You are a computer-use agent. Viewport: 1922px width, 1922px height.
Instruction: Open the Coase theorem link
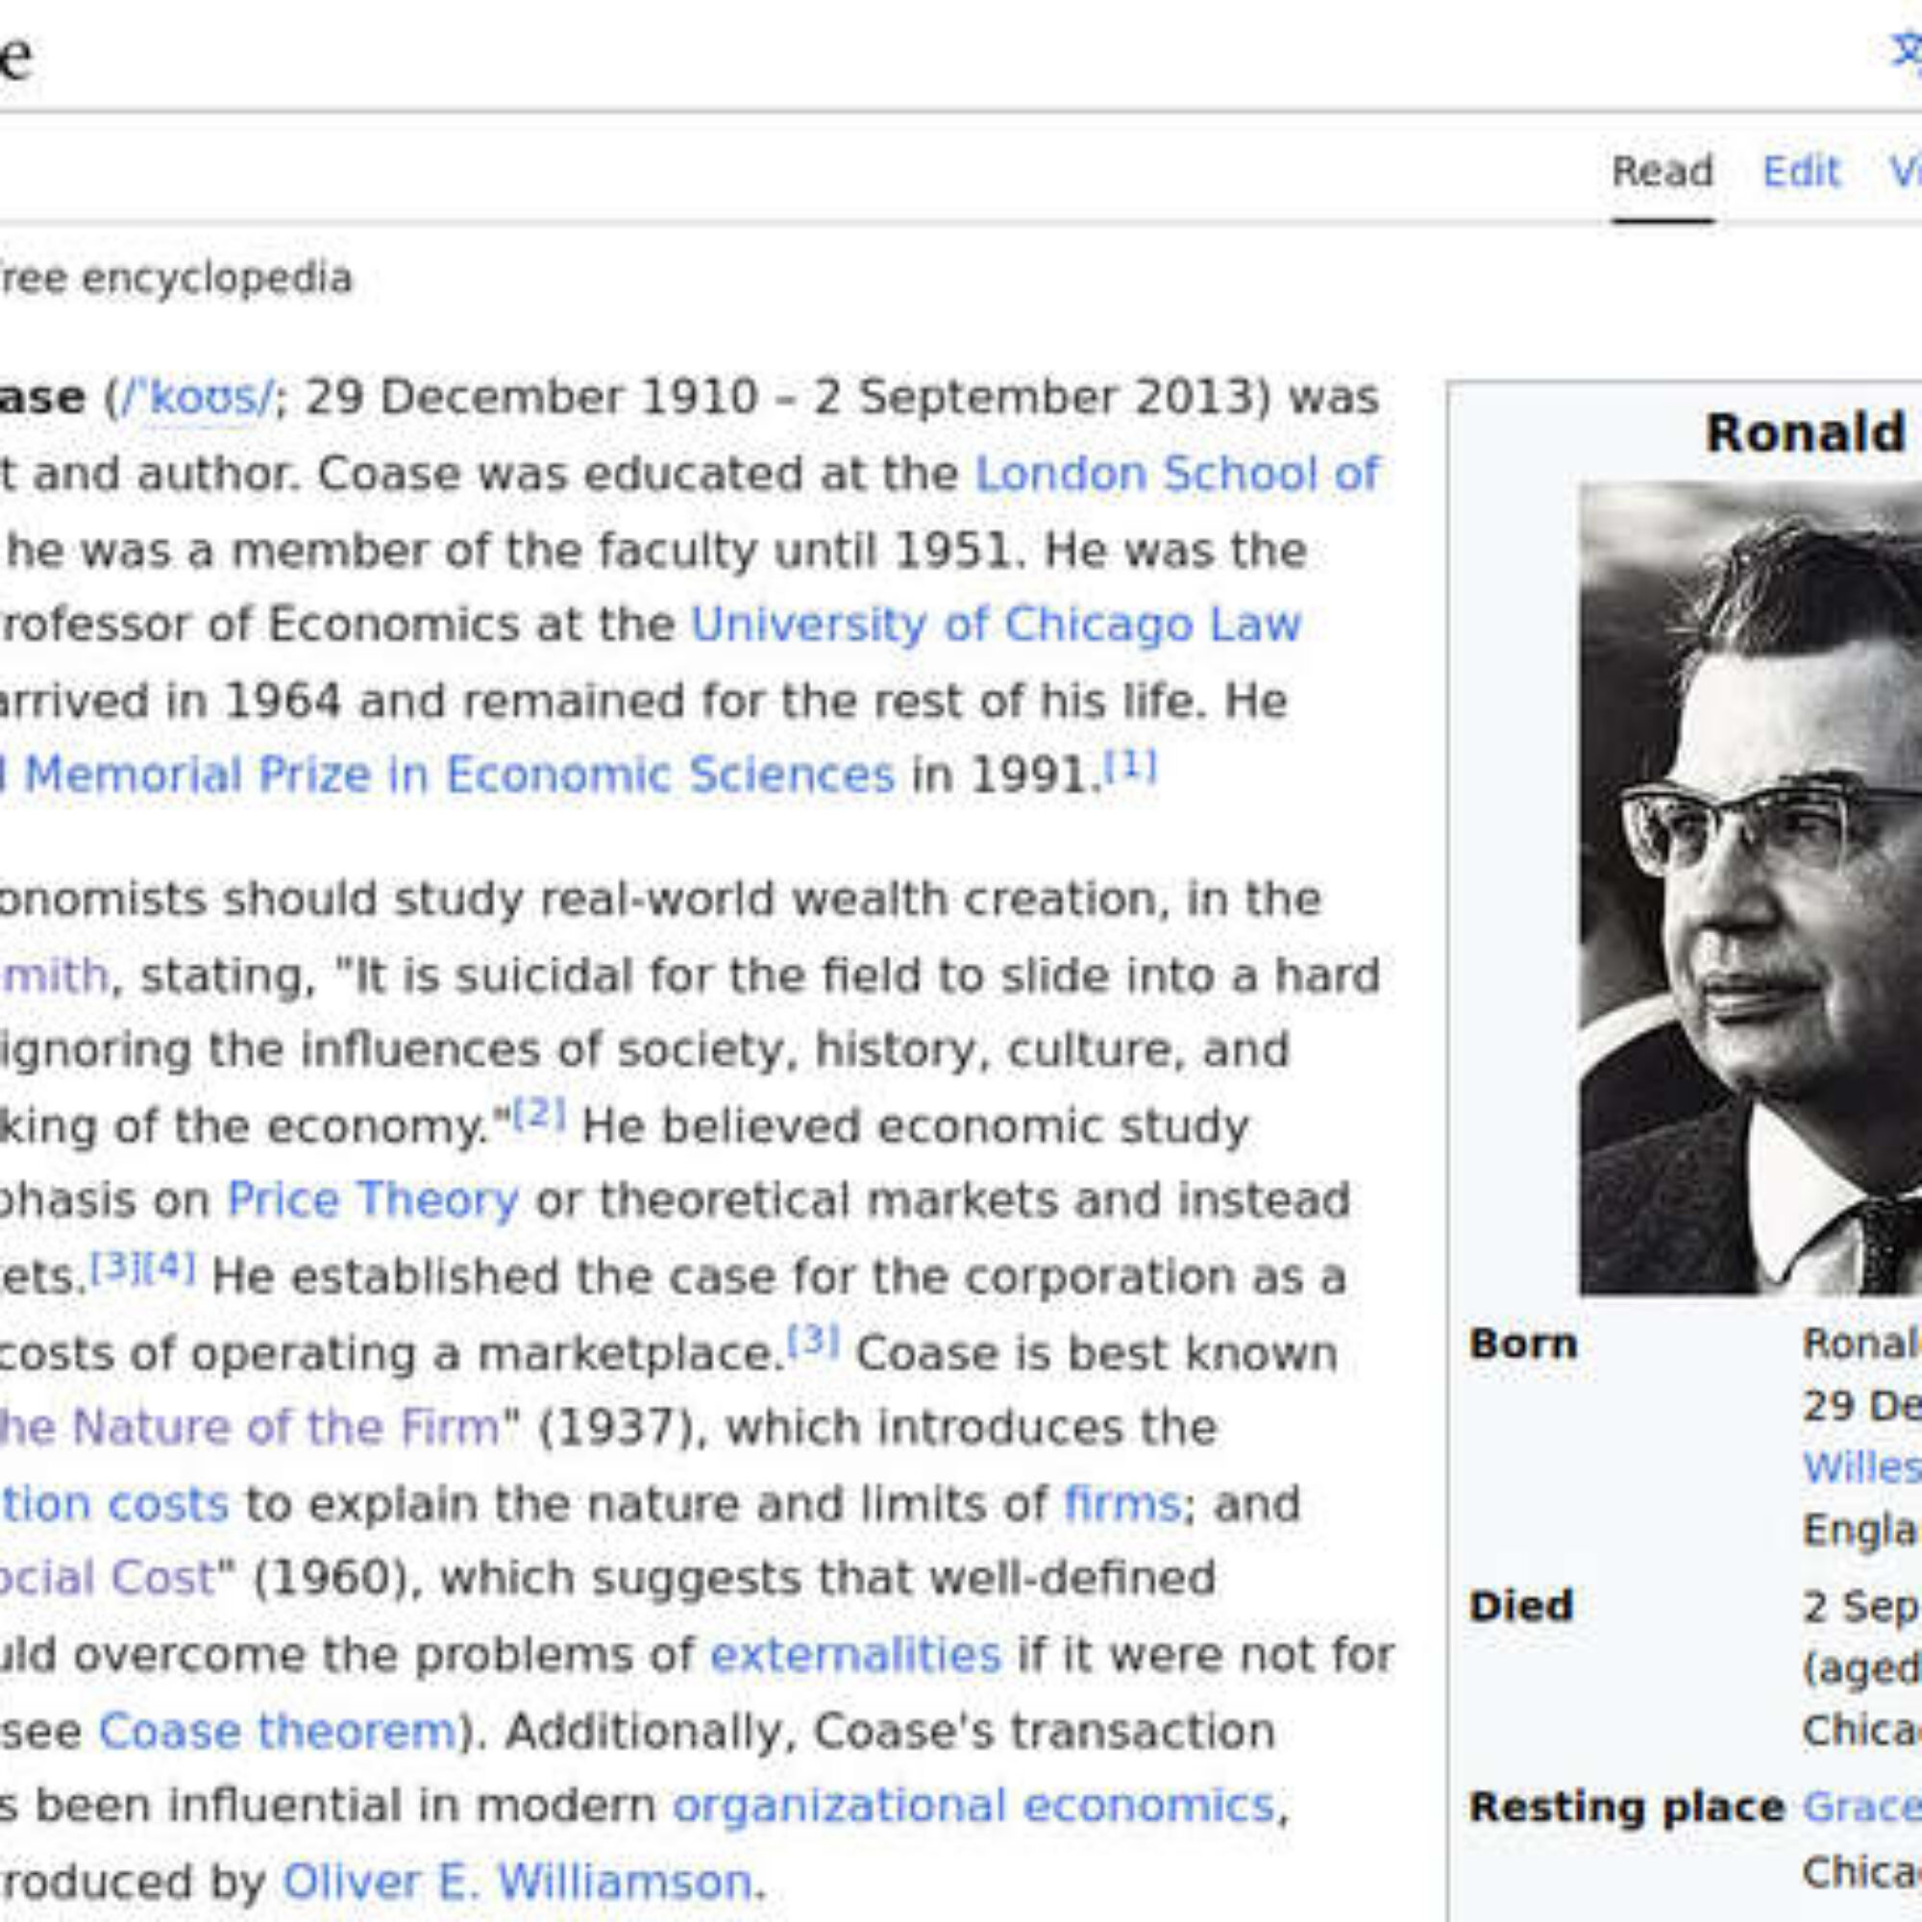[x=277, y=1731]
